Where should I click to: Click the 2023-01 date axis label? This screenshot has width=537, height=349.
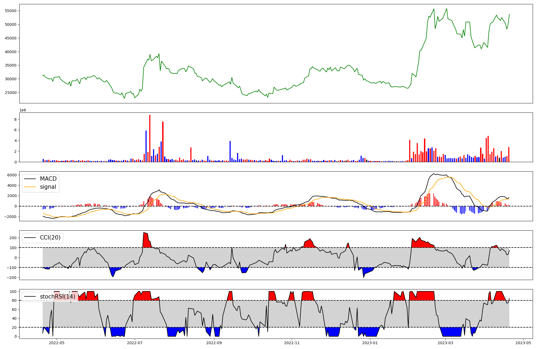[x=370, y=343]
